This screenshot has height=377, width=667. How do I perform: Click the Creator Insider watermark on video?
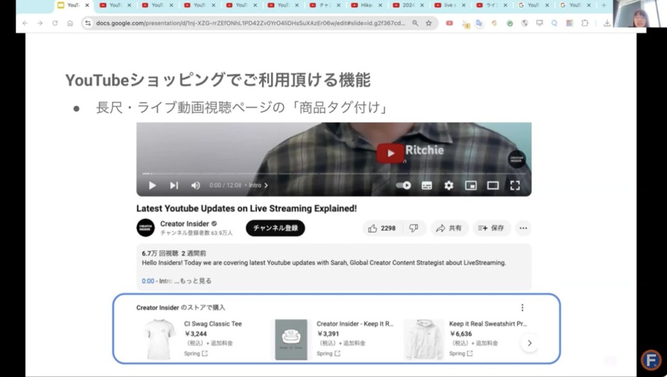(x=517, y=160)
